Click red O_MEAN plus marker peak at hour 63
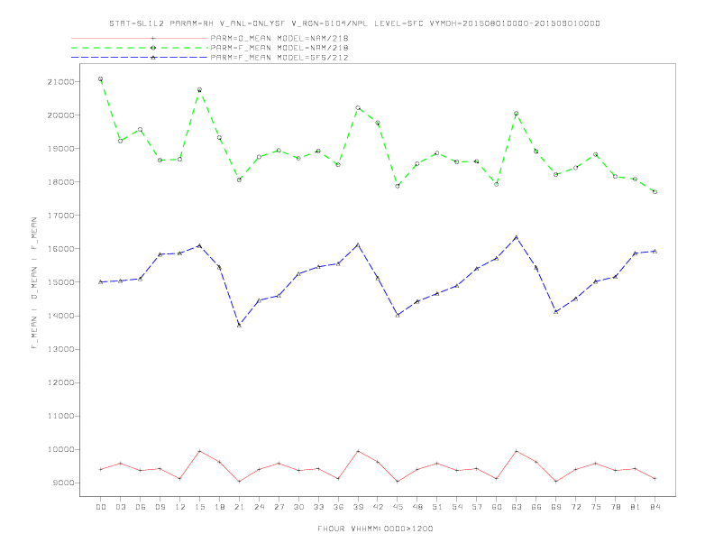This screenshot has width=714, height=552. [x=517, y=451]
